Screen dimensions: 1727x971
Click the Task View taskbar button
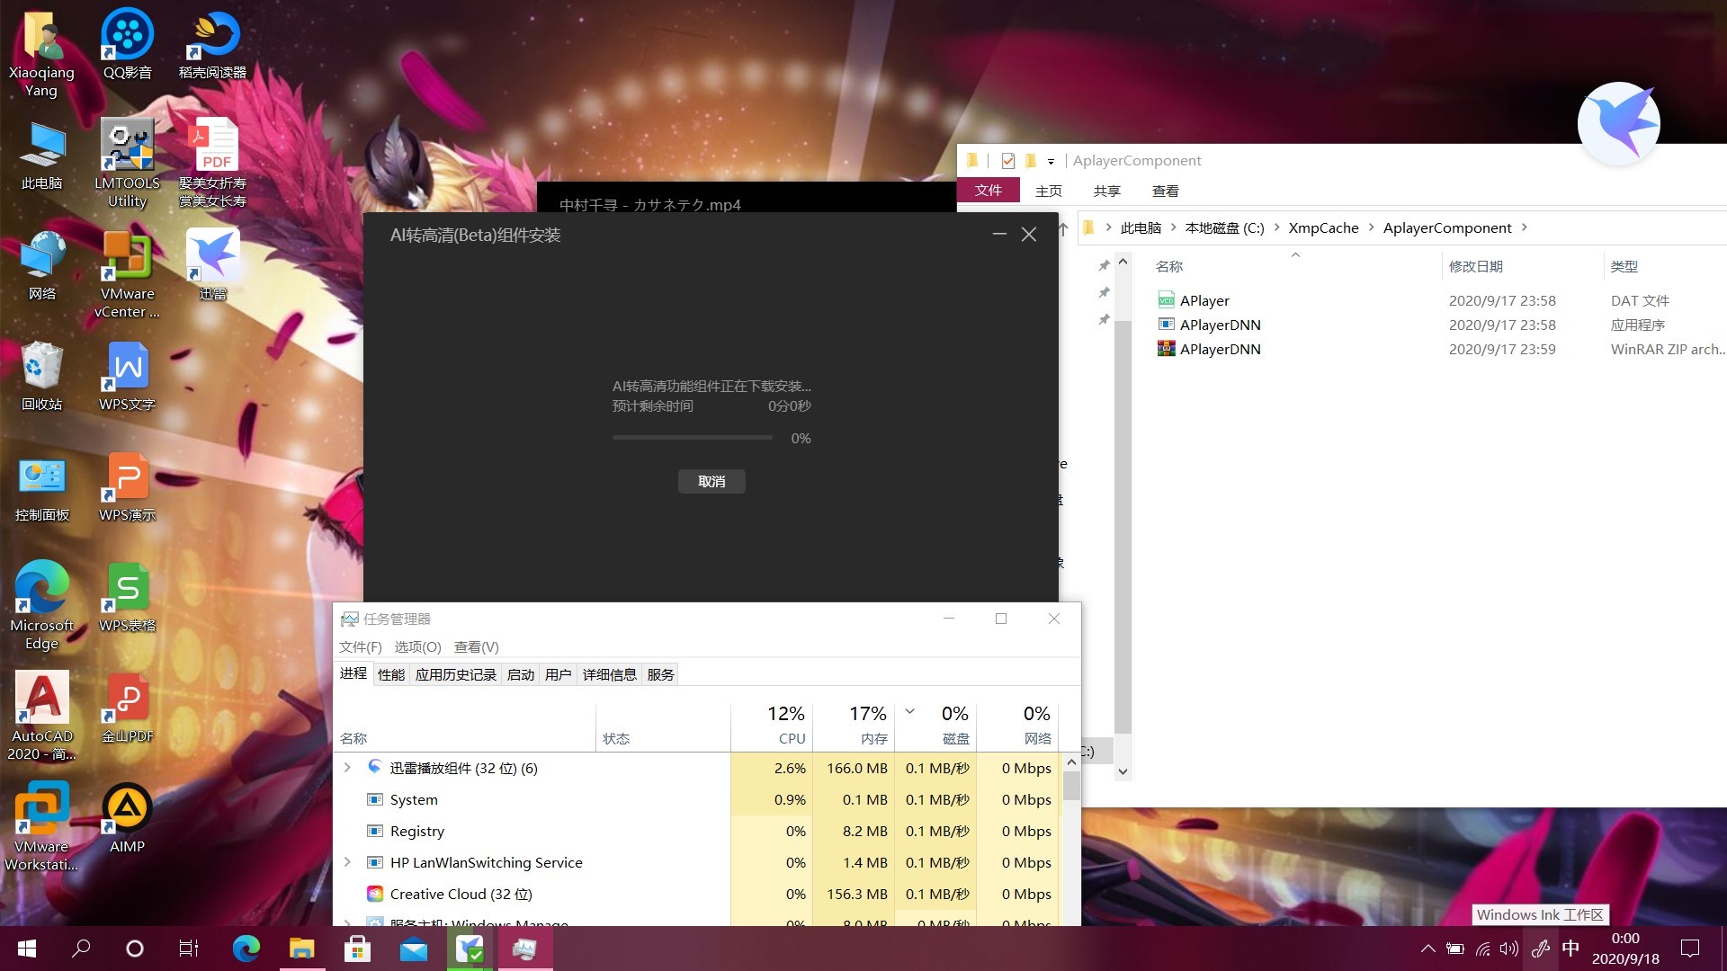189,949
